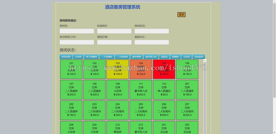Open the 二人标准间 tab

pos(122,57)
